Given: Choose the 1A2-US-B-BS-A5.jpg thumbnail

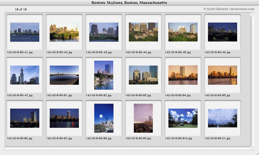Looking at the screenshot, I should [183, 32].
